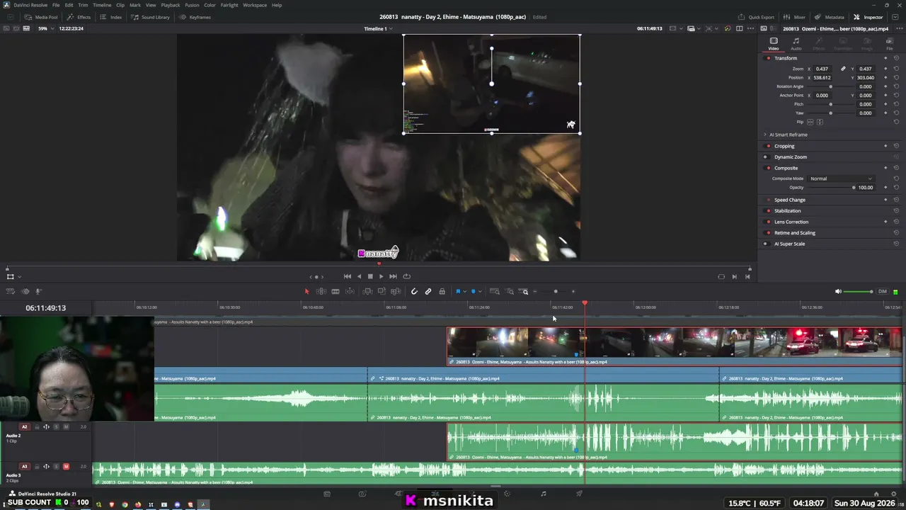Open the Sound Library panel
Image resolution: width=906 pixels, height=510 pixels.
coord(151,17)
